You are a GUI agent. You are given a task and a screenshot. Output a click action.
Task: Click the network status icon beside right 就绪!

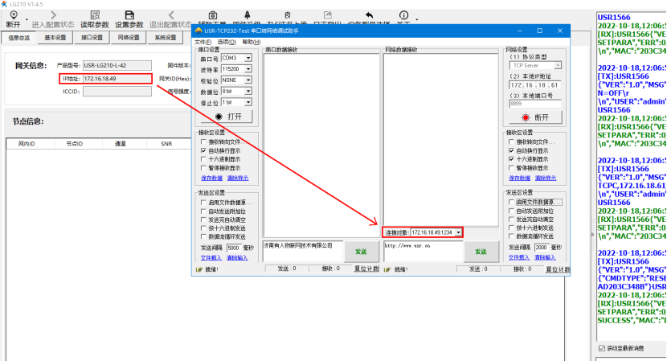tap(387, 269)
